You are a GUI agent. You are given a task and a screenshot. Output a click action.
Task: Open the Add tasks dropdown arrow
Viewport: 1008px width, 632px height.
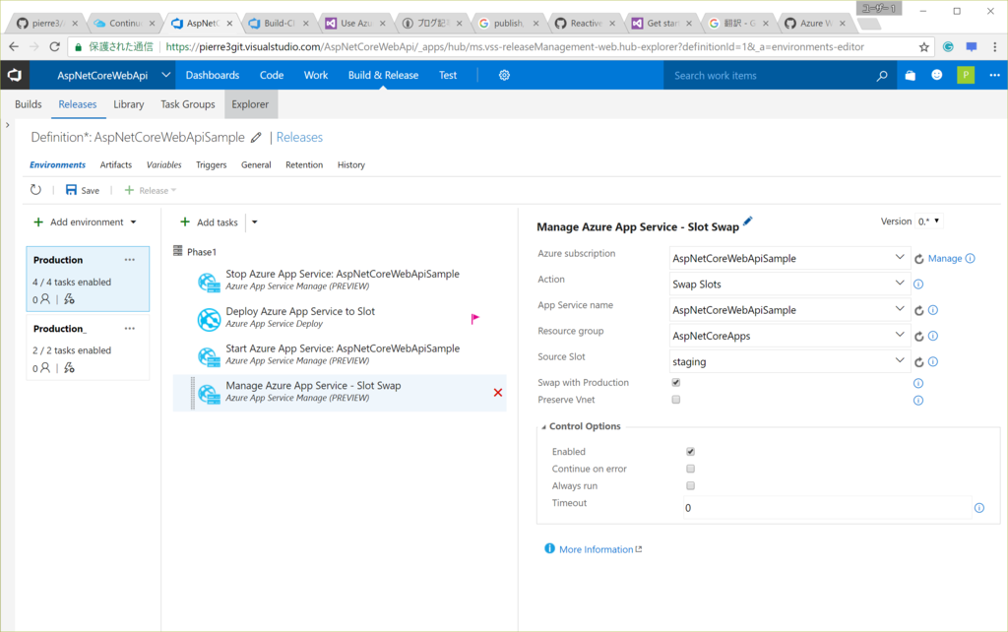[255, 222]
